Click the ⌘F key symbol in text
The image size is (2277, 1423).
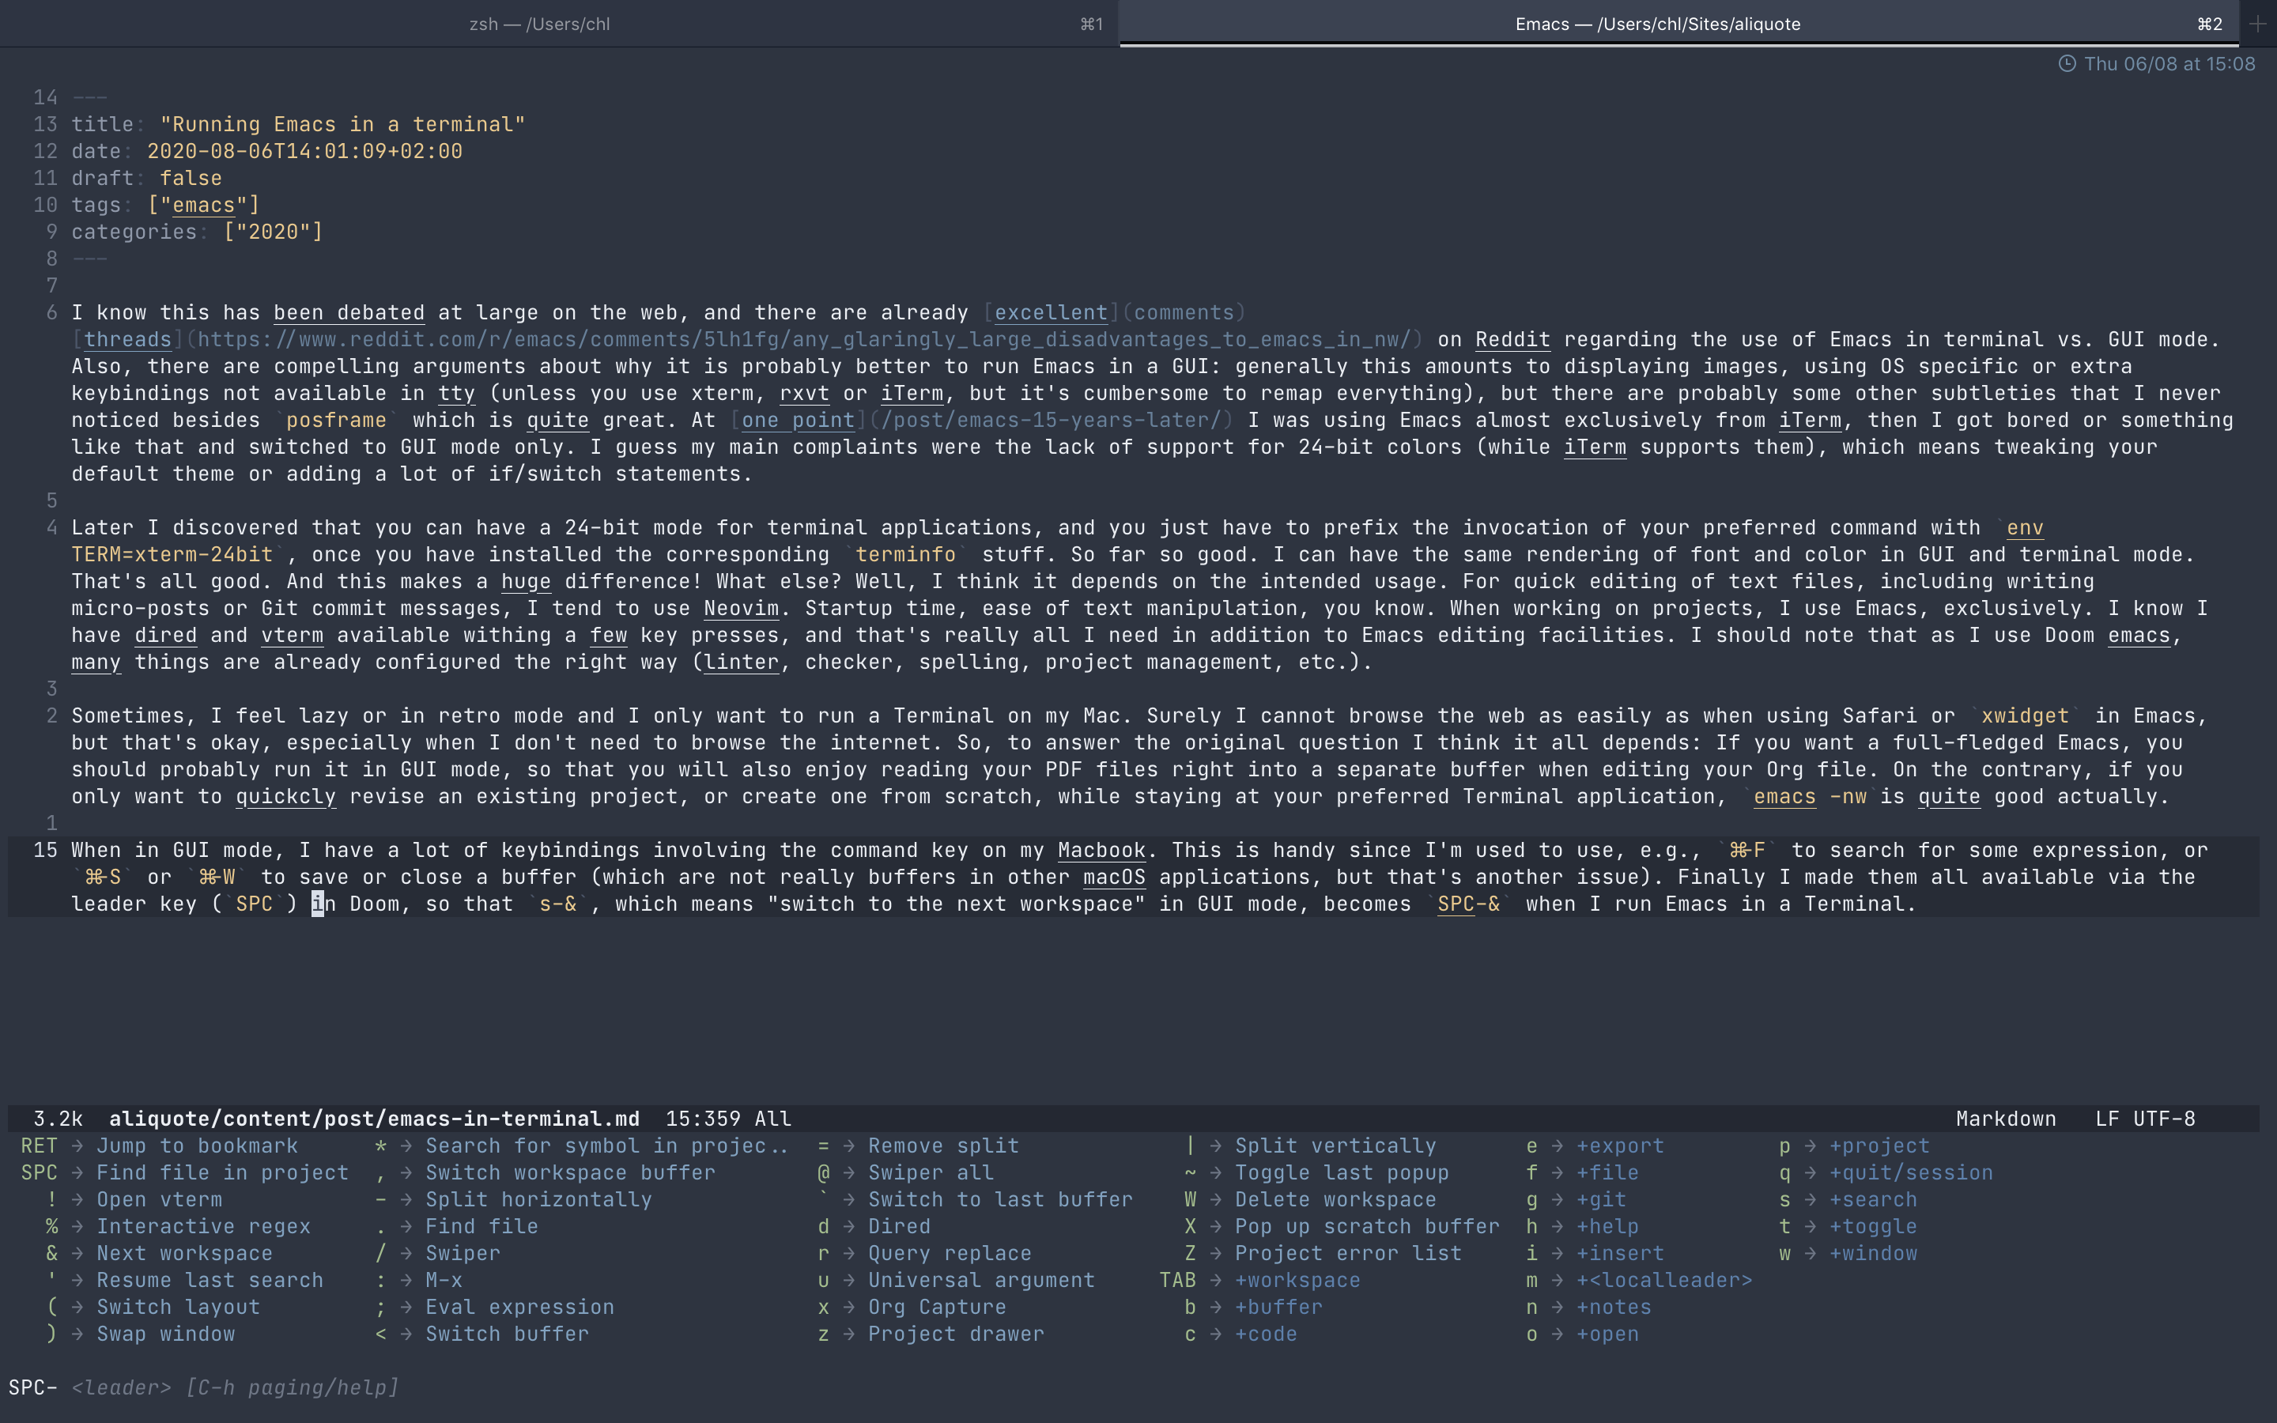(x=1746, y=851)
